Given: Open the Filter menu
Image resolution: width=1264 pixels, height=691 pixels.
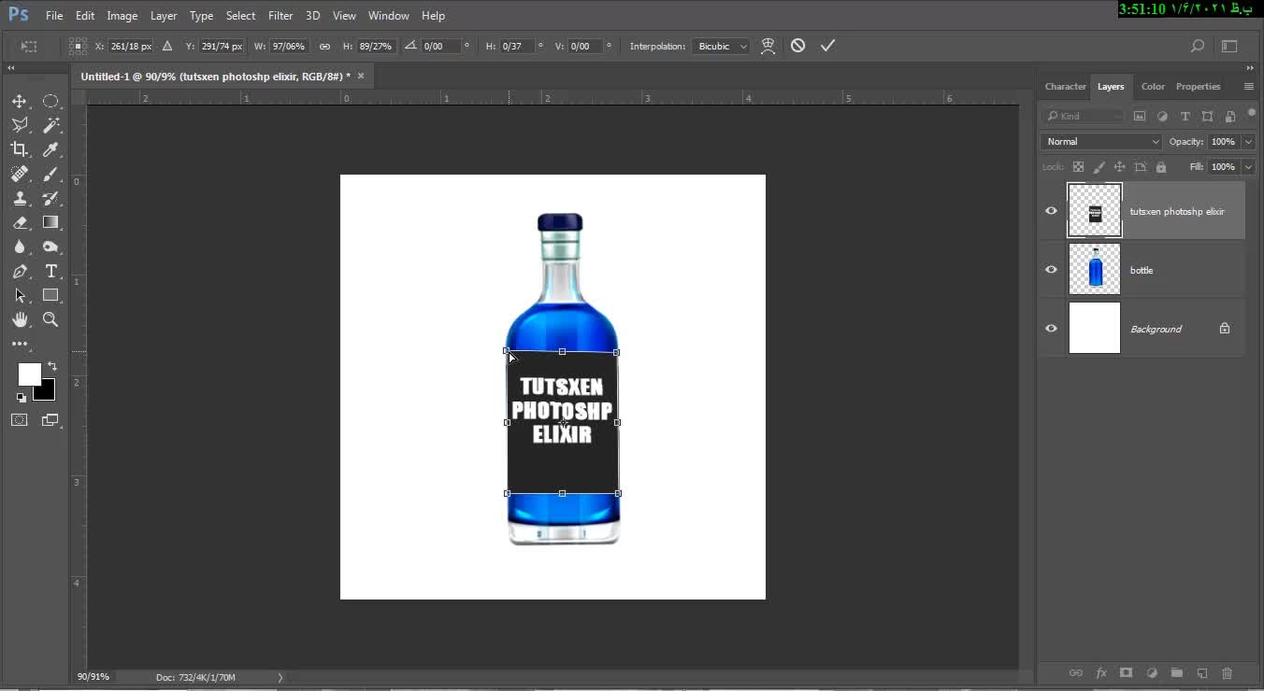Looking at the screenshot, I should pyautogui.click(x=280, y=16).
